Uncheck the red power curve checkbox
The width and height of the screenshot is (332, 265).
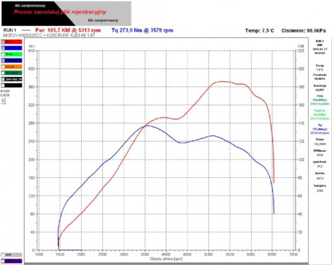click(3, 42)
